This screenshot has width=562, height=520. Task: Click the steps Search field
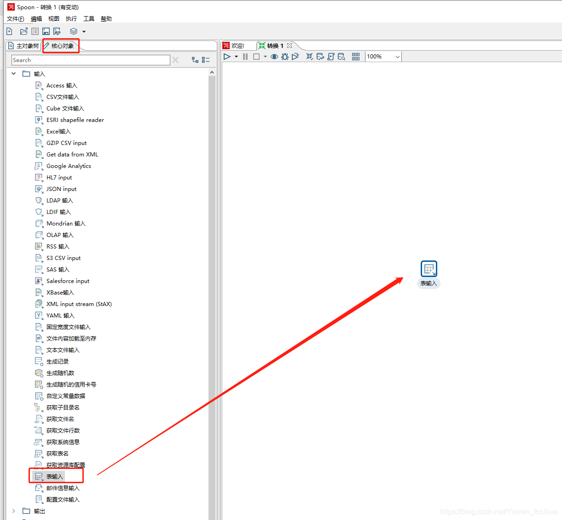[91, 60]
